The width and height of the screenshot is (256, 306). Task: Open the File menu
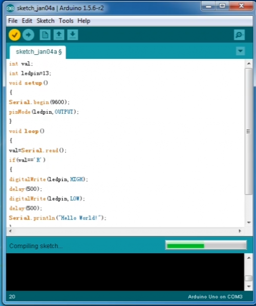point(13,20)
